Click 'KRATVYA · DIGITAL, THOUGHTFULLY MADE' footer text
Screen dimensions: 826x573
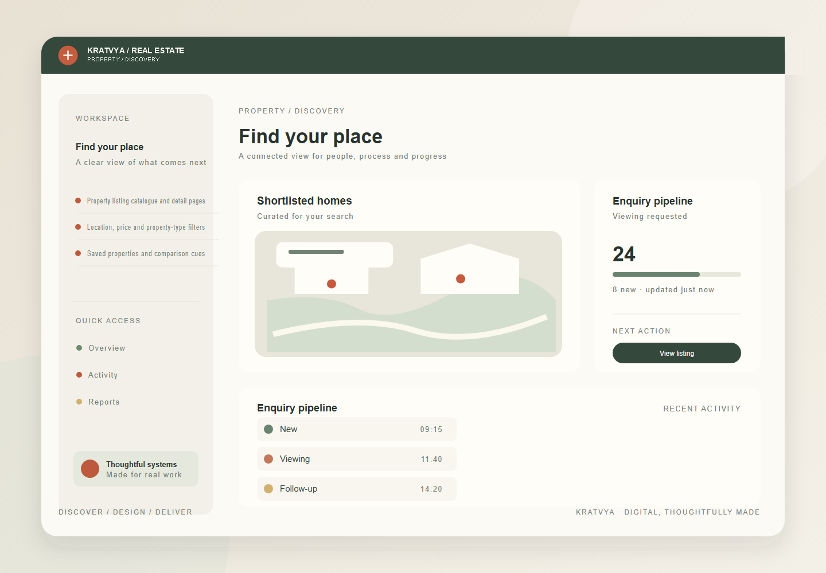click(x=668, y=512)
